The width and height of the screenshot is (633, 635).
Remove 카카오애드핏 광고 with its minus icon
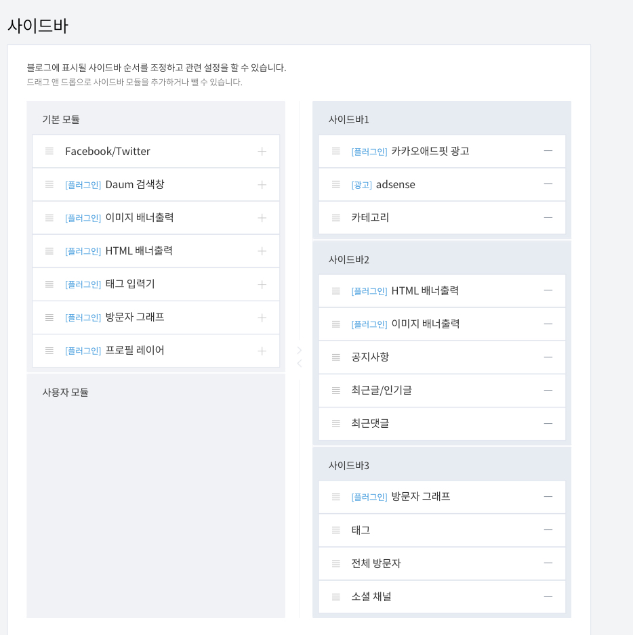(x=548, y=151)
